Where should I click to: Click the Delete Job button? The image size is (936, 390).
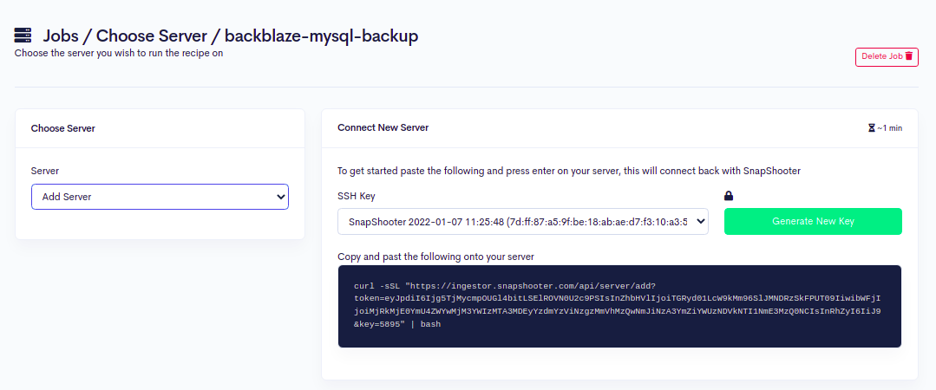click(x=886, y=55)
